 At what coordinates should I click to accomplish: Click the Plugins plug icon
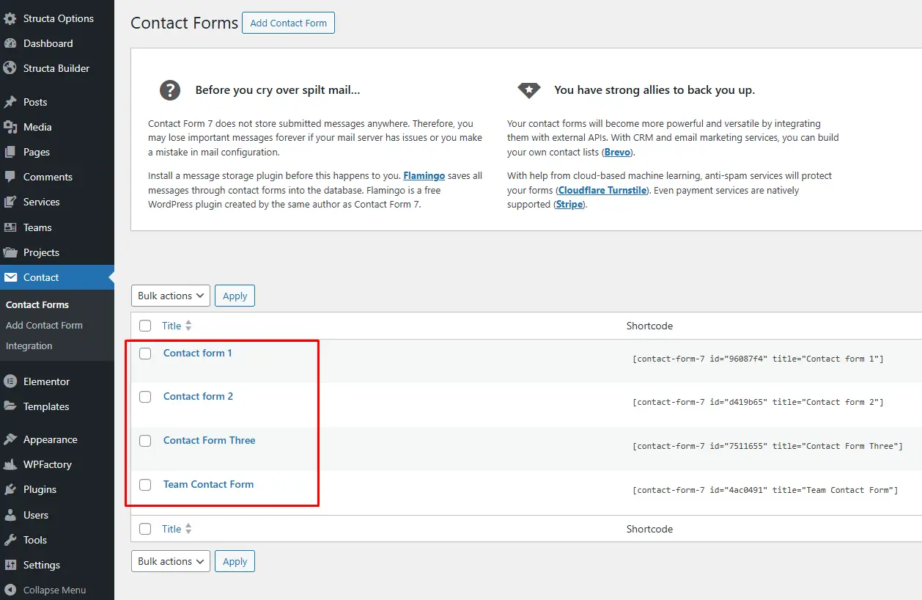(10, 489)
